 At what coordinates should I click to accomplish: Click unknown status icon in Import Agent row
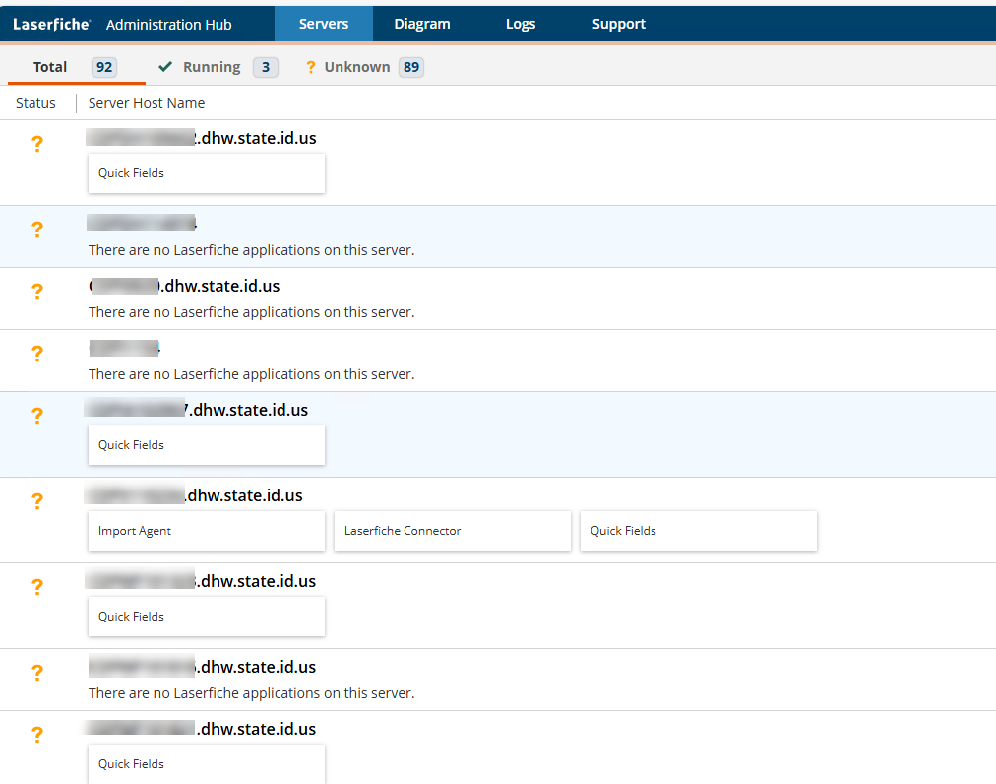37,501
